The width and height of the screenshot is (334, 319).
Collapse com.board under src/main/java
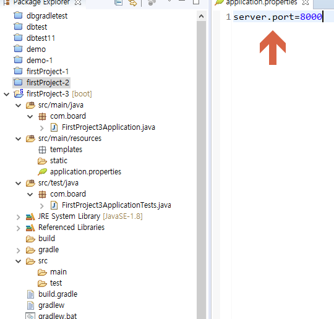pos(30,116)
